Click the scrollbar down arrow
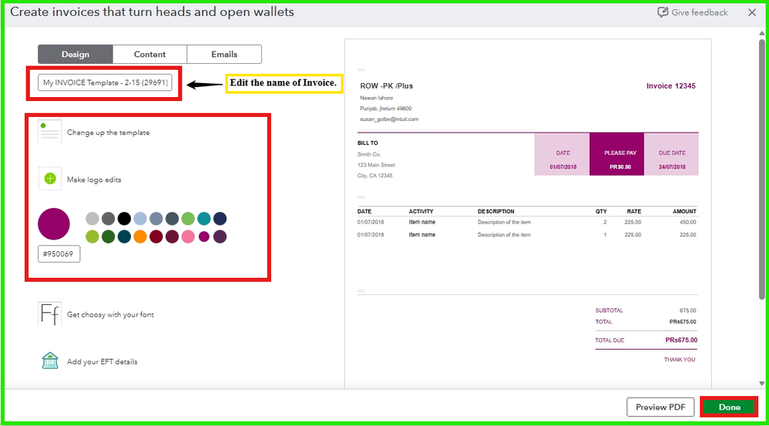769x426 pixels. (x=761, y=384)
